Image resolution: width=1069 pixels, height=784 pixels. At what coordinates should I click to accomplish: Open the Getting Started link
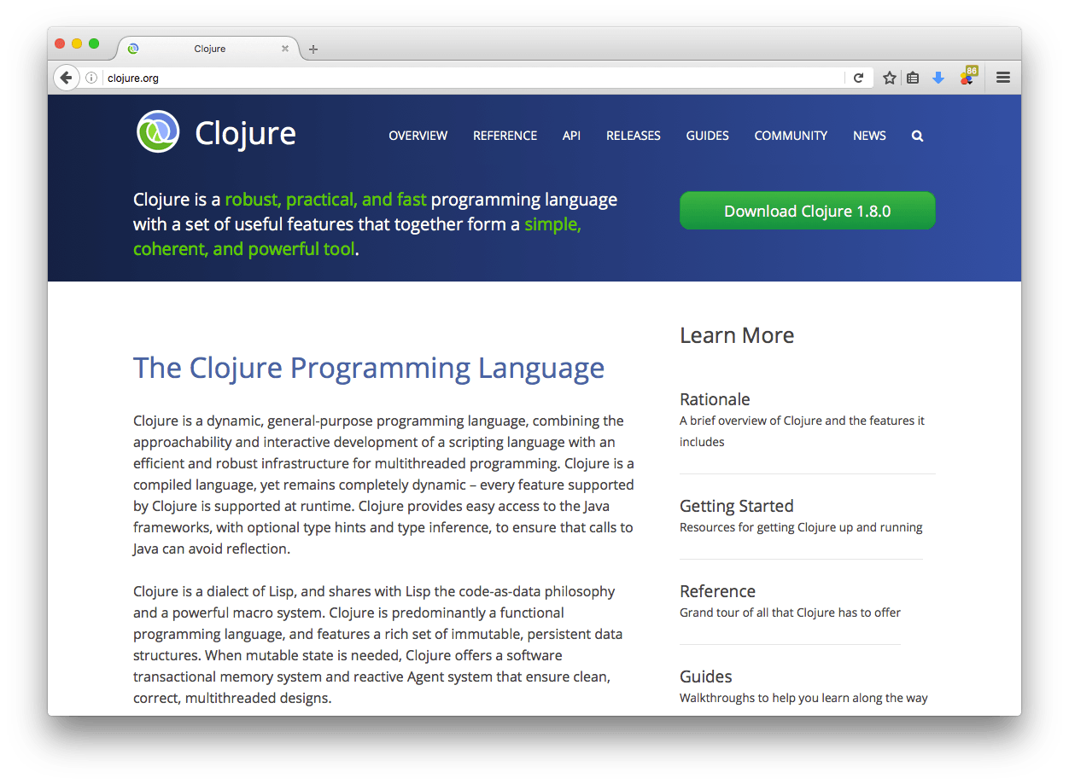pyautogui.click(x=737, y=506)
